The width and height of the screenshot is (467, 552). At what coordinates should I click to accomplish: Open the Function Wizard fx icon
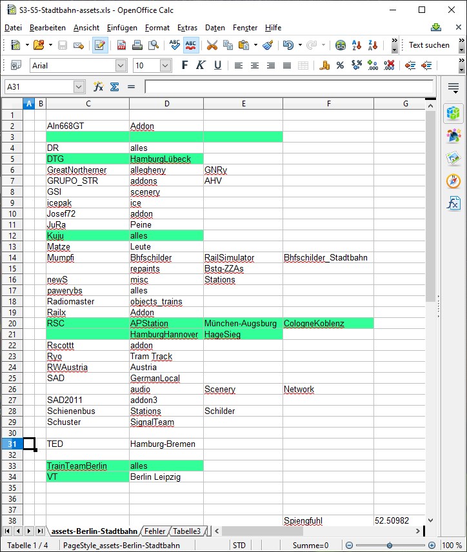[x=98, y=86]
